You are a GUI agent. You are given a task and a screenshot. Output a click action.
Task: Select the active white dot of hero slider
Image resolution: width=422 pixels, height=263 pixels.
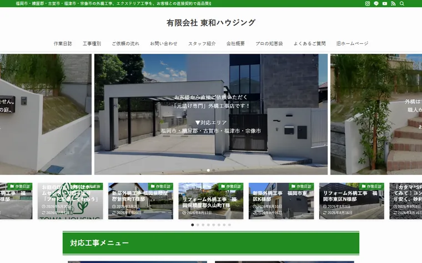pyautogui.click(x=208, y=170)
